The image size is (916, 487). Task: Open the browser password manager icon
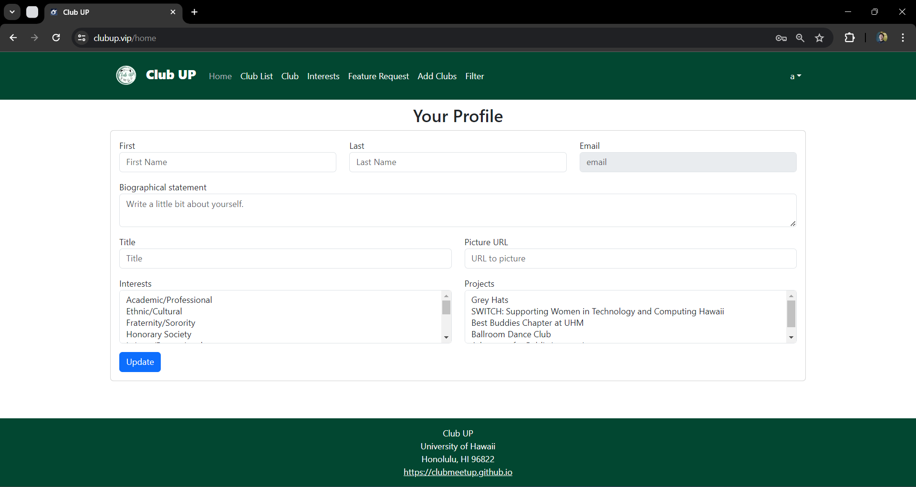(781, 38)
